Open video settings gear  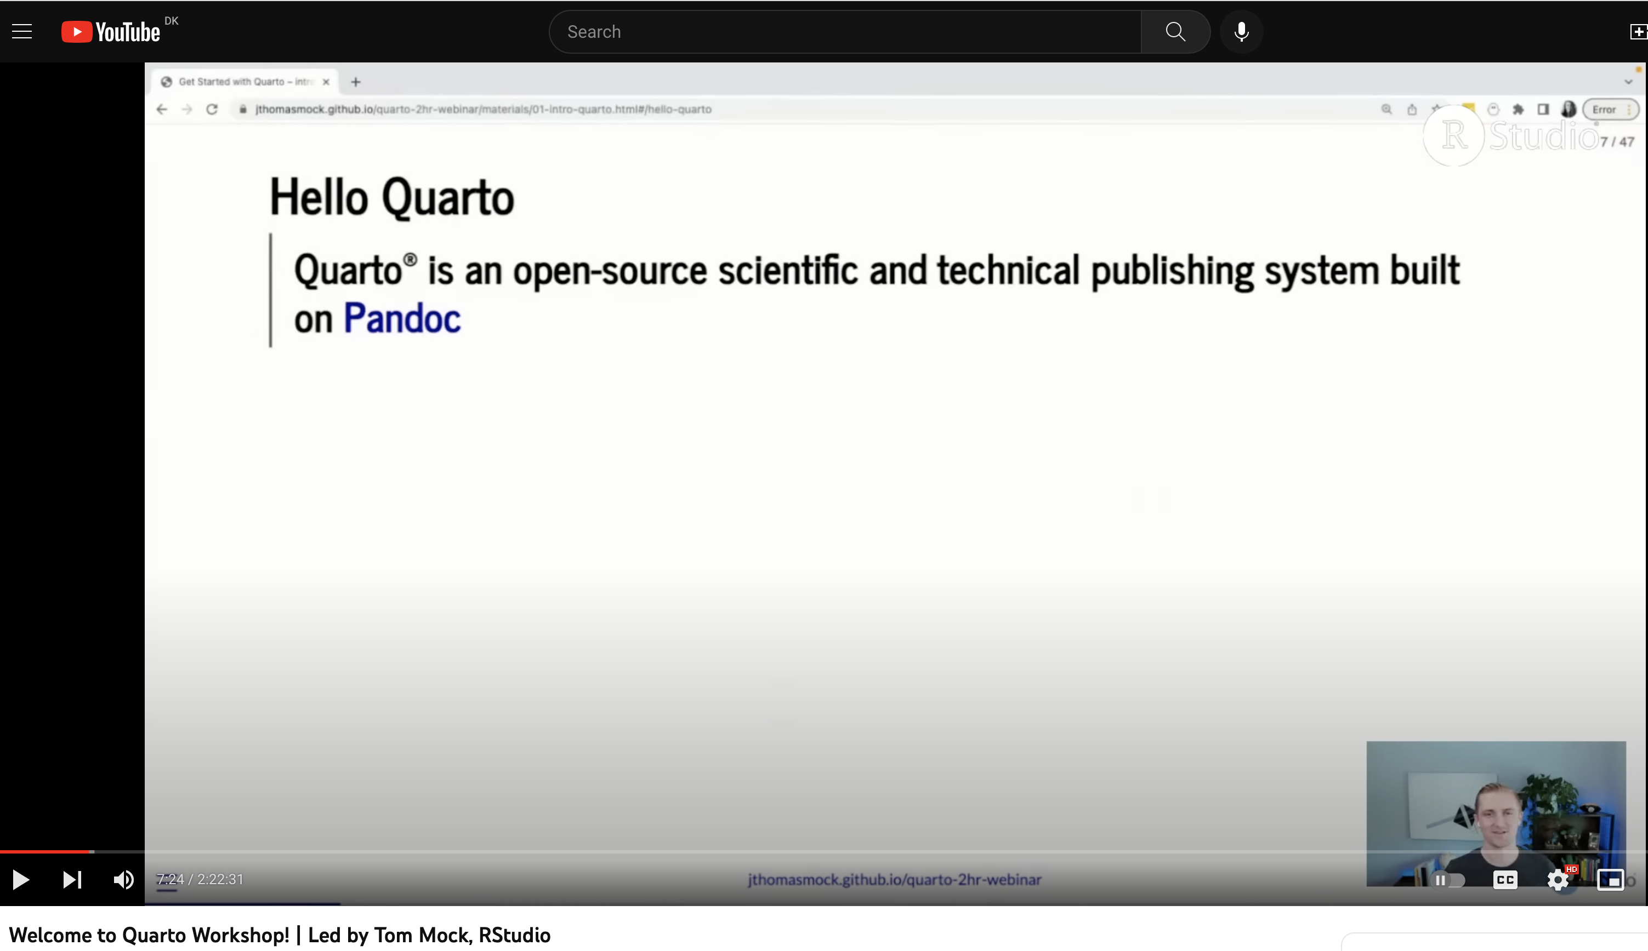(1559, 880)
